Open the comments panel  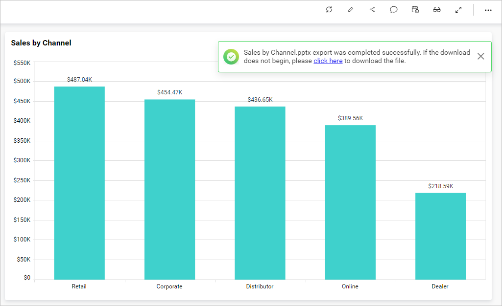tap(393, 9)
